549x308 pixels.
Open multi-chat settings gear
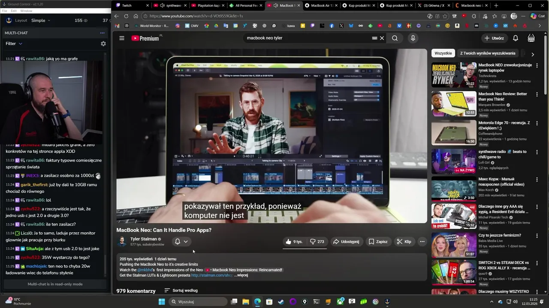coord(103,44)
